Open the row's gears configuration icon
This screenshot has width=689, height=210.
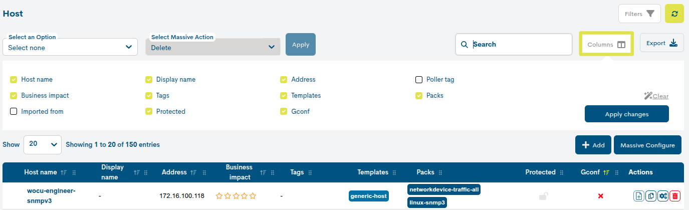click(x=663, y=196)
